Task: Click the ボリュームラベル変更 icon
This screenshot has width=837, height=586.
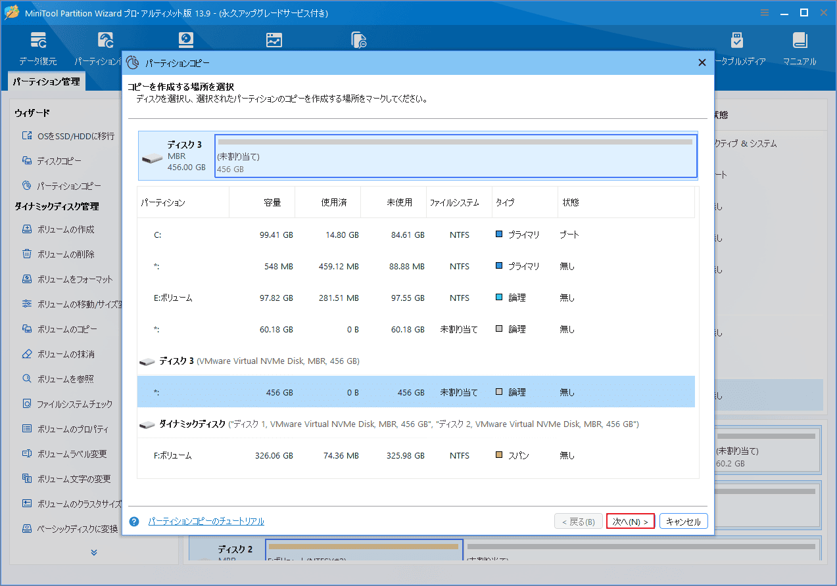Action: coord(27,454)
